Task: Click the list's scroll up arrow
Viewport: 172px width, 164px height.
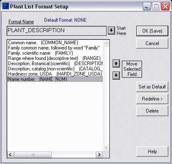Action: point(106,43)
